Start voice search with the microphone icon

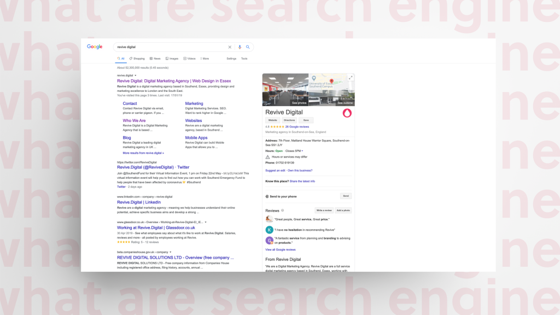click(240, 47)
